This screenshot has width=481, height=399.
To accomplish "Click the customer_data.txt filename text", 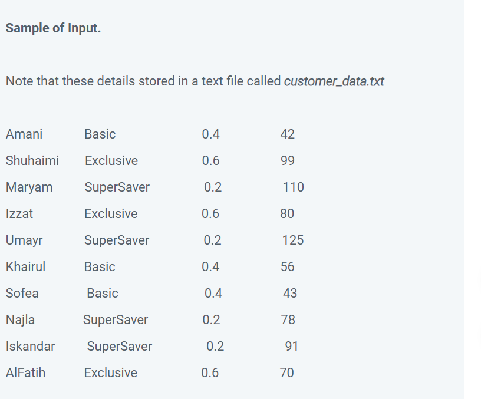I will pyautogui.click(x=334, y=81).
